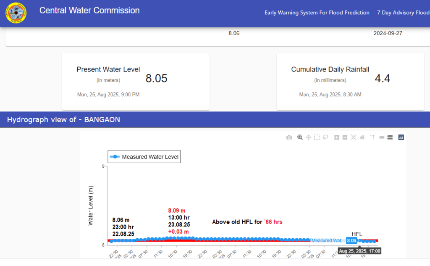Zoom in using the plus icon
Screen dimensions: 430x266
[x=336, y=137]
